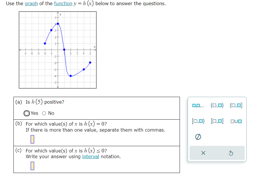Insert the half-open interval [□,□) template
255x177 pixels.
[199, 121]
